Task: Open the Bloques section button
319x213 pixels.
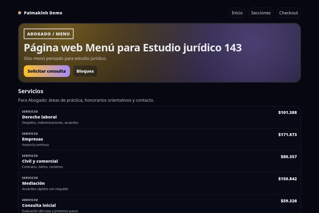Action: click(x=85, y=71)
